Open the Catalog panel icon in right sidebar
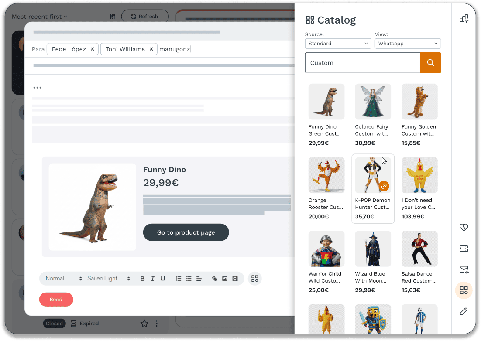481x341 pixels. pyautogui.click(x=464, y=290)
